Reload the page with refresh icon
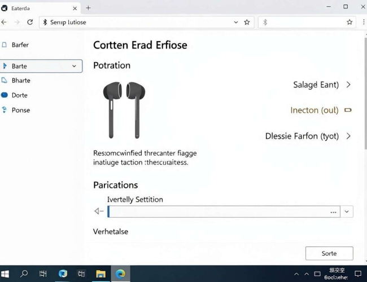The height and width of the screenshot is (282, 367). click(x=30, y=22)
